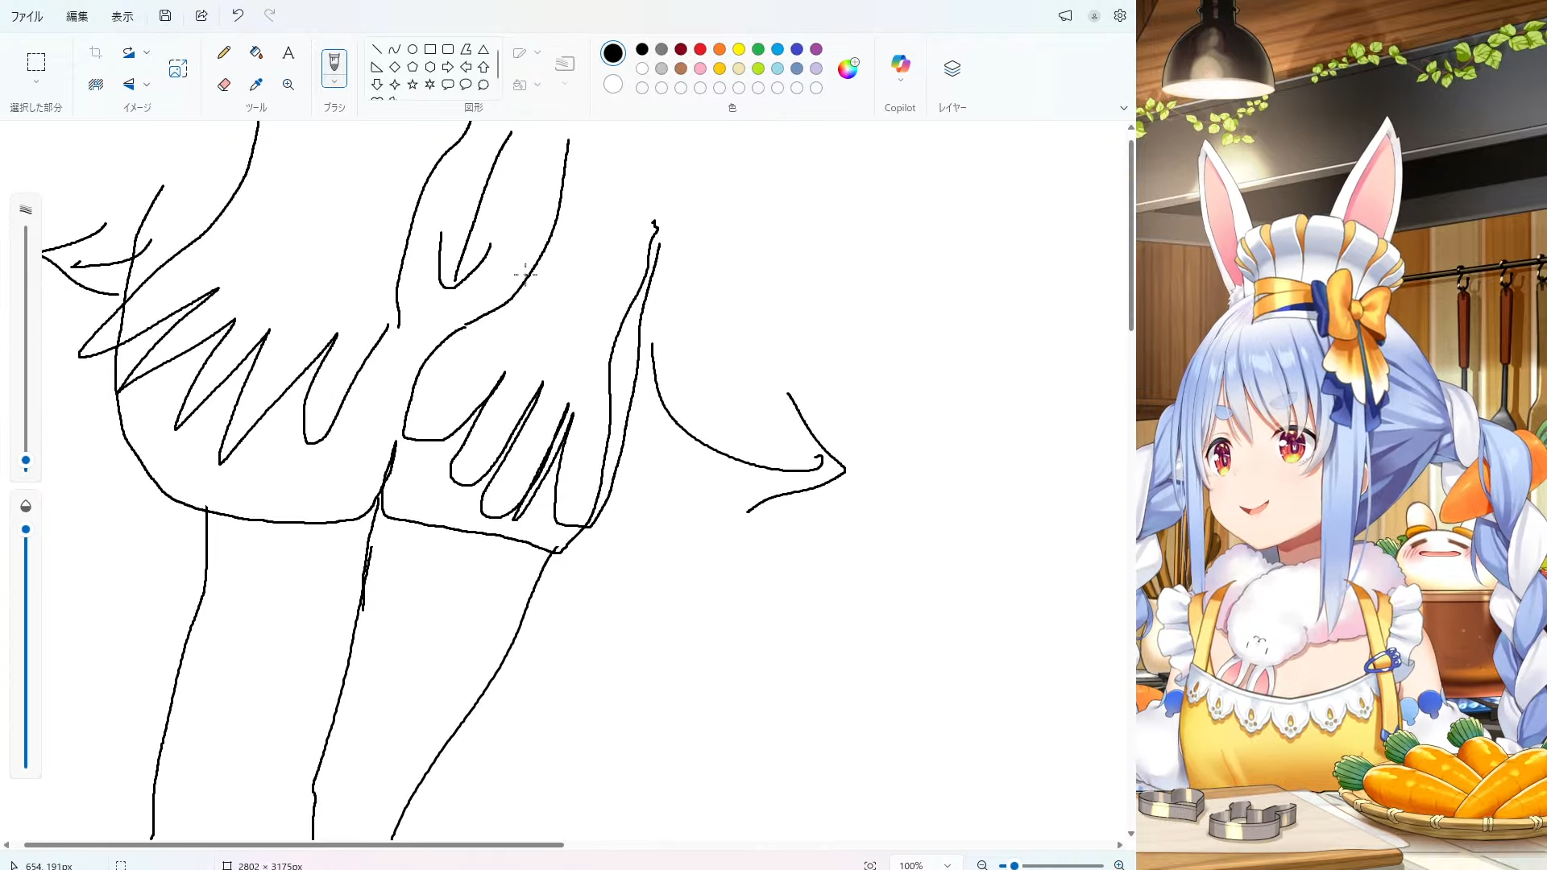Screen dimensions: 1547x870
Task: Open the 表示 menu
Action: point(122,16)
